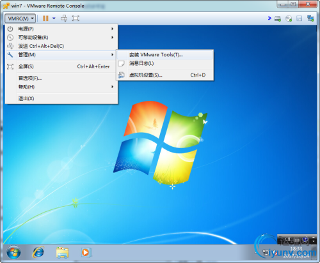Expand the 电源(P) submenu arrow
The height and width of the screenshot is (263, 320).
pyautogui.click(x=113, y=29)
